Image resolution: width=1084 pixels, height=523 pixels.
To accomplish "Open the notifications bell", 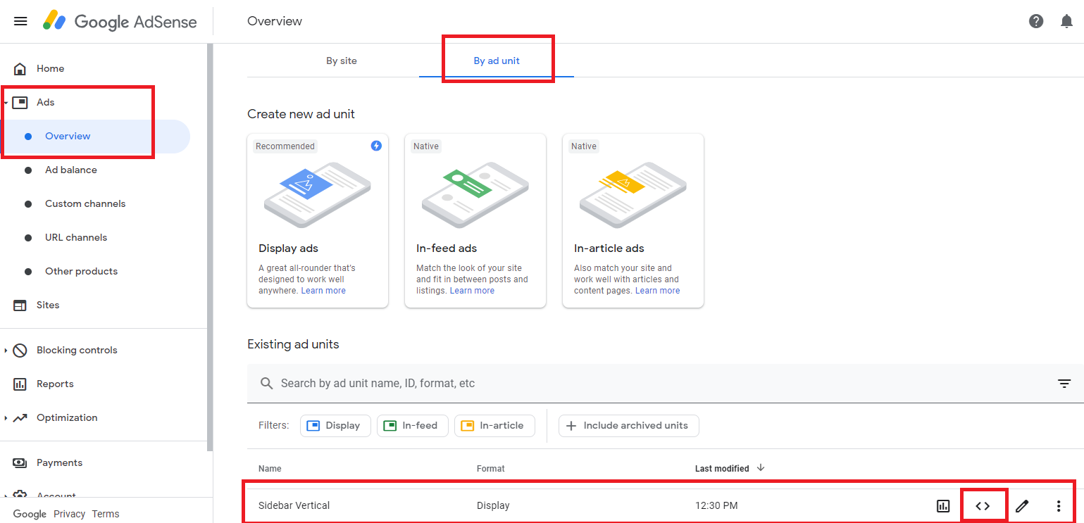I will click(1066, 21).
